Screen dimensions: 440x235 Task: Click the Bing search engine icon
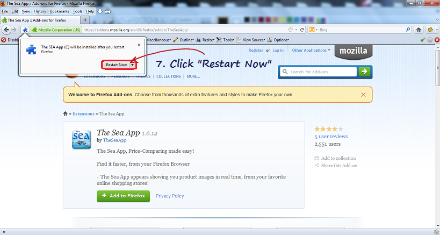[x=312, y=30]
